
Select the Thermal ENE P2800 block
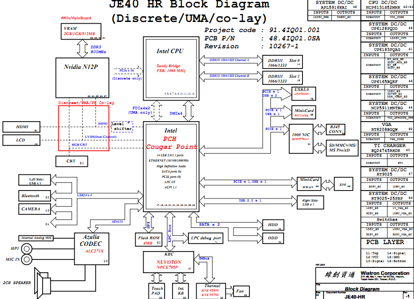211,291
